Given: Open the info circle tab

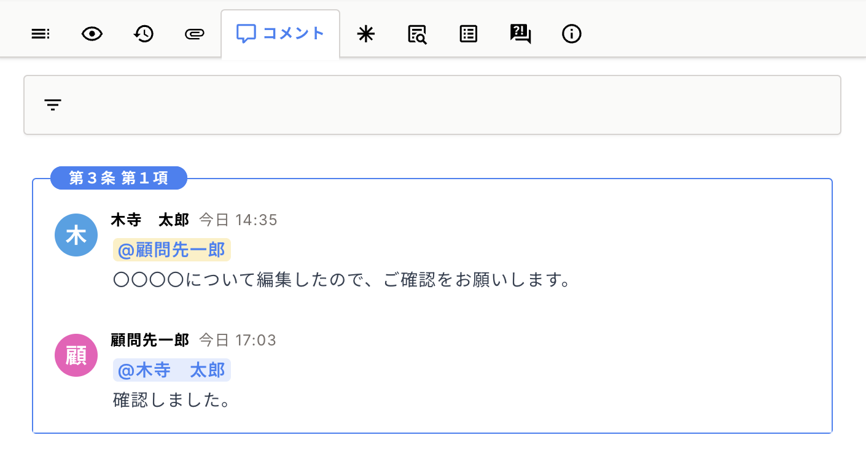Looking at the screenshot, I should pos(572,34).
